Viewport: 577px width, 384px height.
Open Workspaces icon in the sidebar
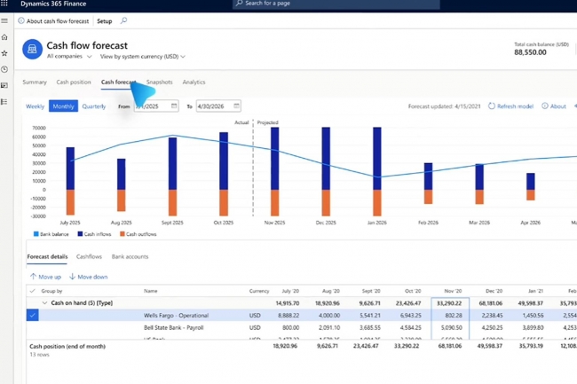click(x=4, y=85)
